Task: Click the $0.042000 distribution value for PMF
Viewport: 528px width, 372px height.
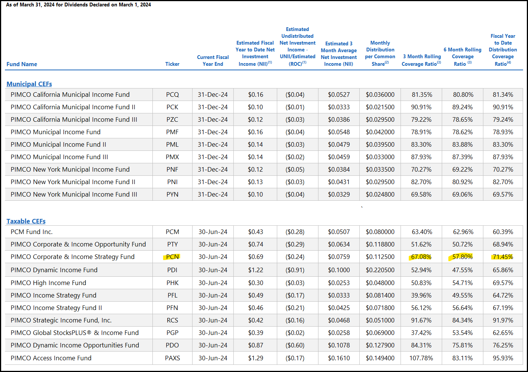Action: (x=380, y=132)
